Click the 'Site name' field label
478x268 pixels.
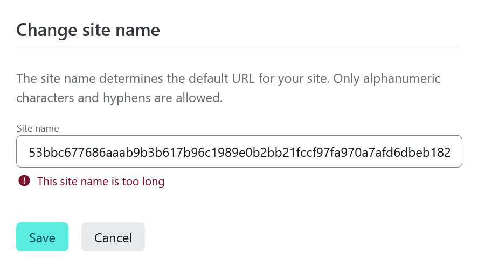(38, 128)
